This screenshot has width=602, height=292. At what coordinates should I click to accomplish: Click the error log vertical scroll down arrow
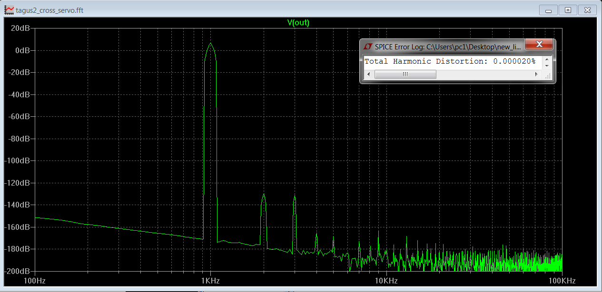(546, 66)
